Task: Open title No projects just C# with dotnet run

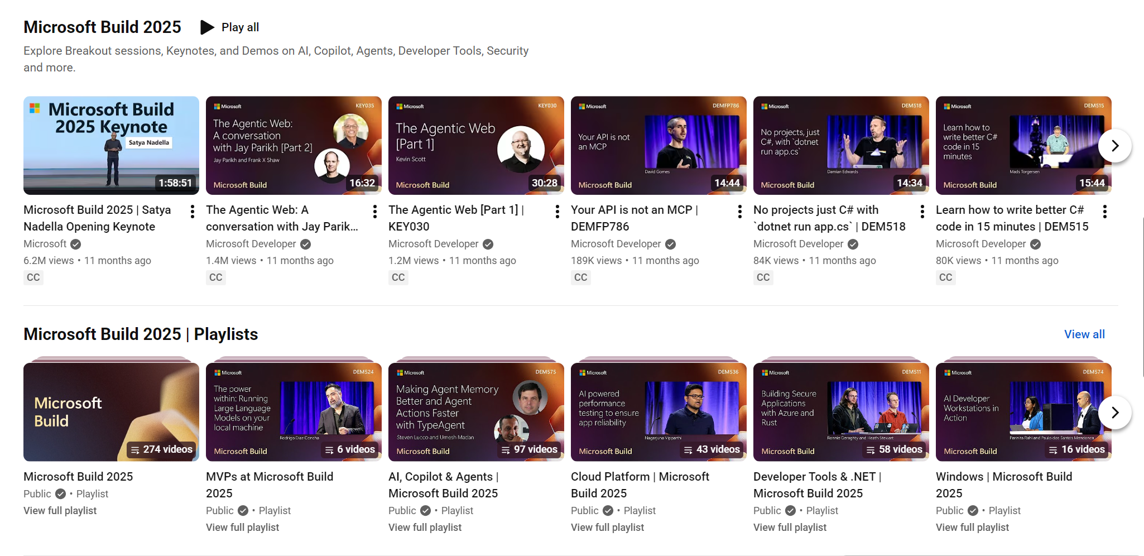Action: tap(829, 218)
